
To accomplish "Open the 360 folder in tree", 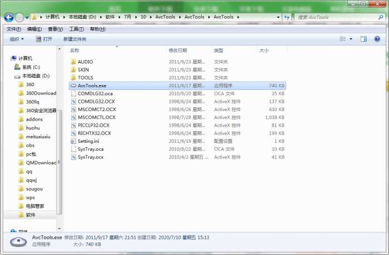I will 26,84.
